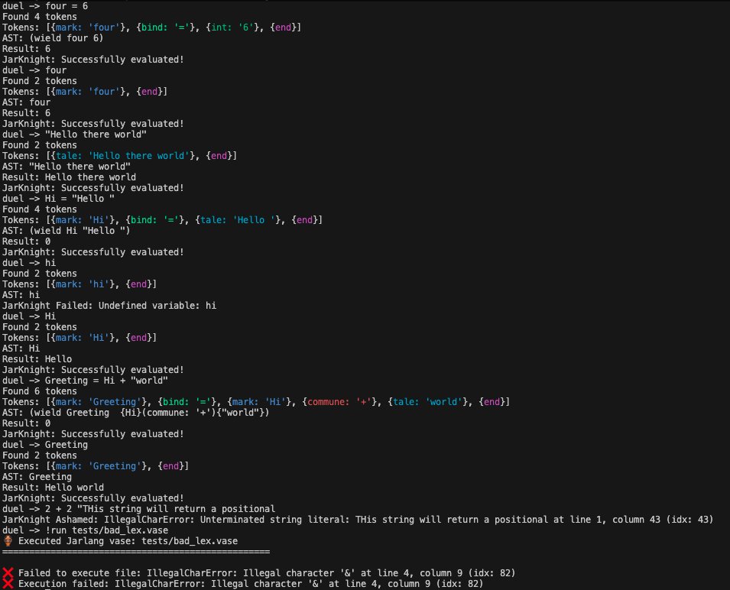Click the red X beside "Failed to execute file"
The height and width of the screenshot is (590, 730).
(x=8, y=573)
